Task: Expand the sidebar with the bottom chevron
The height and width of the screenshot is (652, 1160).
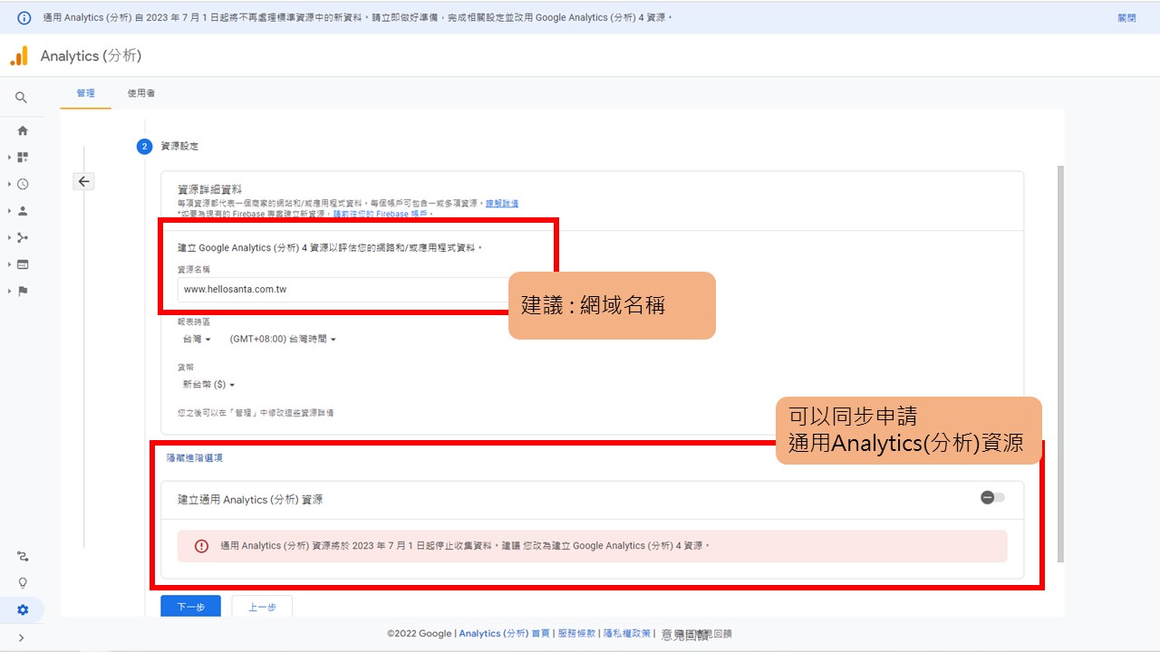Action: (22, 638)
